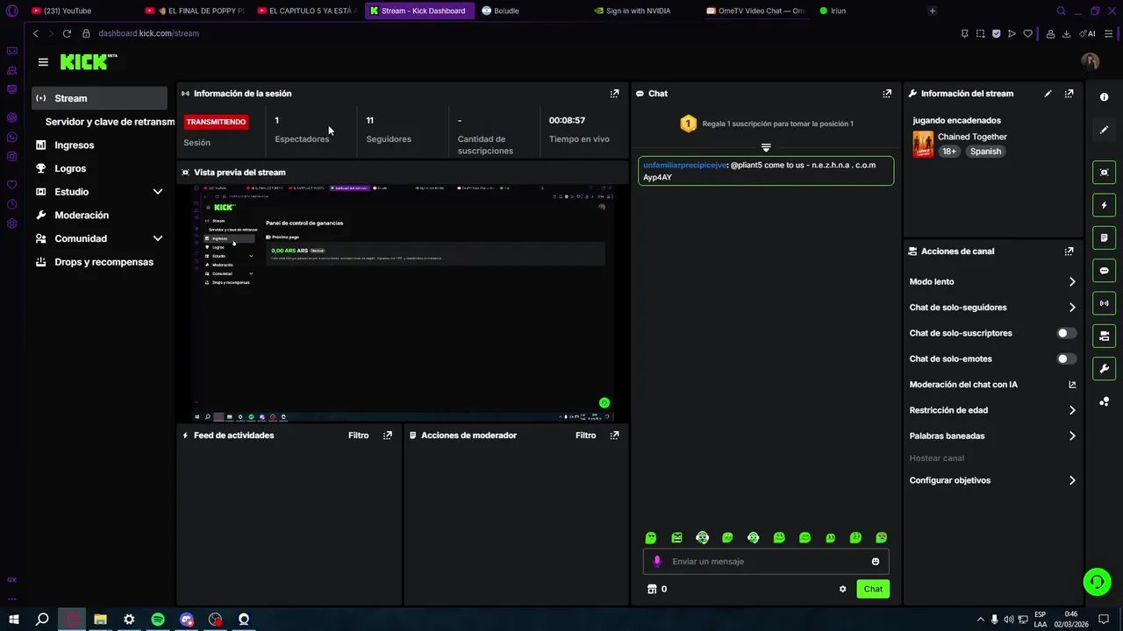The width and height of the screenshot is (1123, 631).
Task: Open the hamburger menu beside the Kick logo
Action: pos(43,62)
